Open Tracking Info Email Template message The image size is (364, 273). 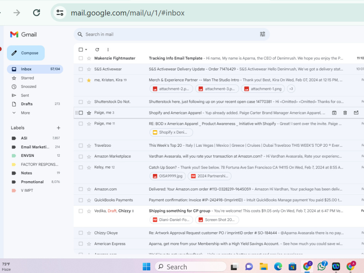click(x=218, y=58)
